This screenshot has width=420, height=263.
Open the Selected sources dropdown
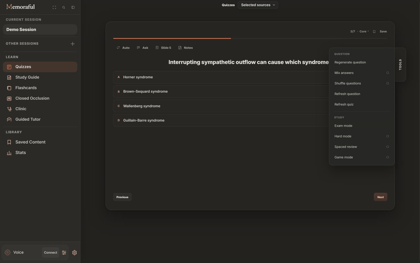(258, 5)
